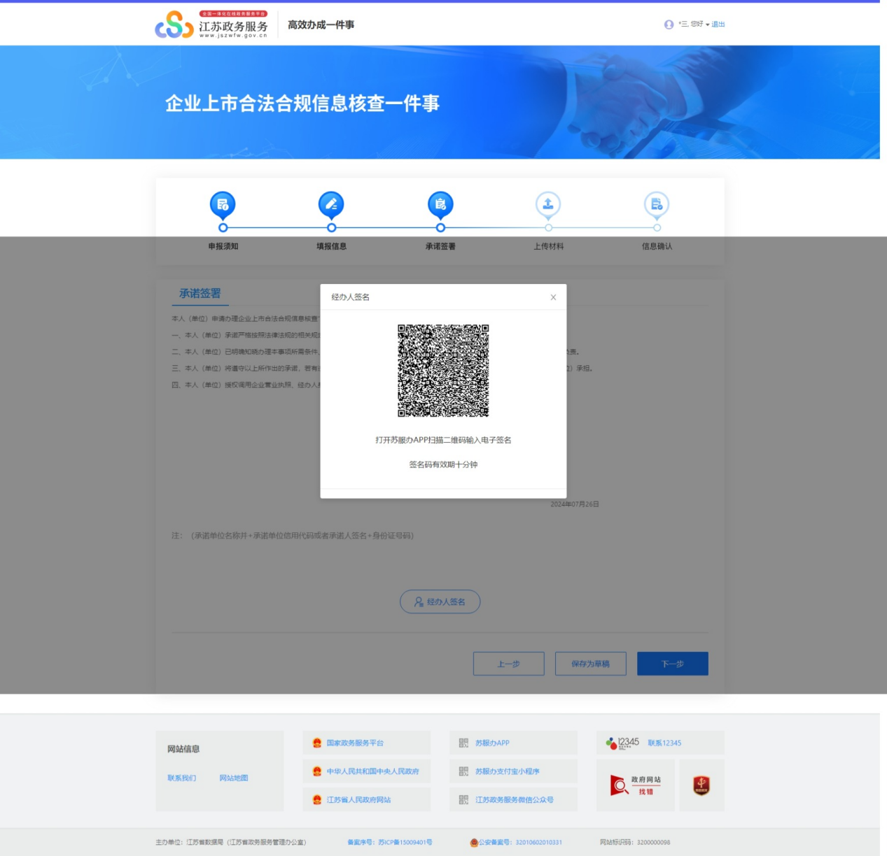Click the 企业上市合法合规信息核查一件事 banner title

302,104
